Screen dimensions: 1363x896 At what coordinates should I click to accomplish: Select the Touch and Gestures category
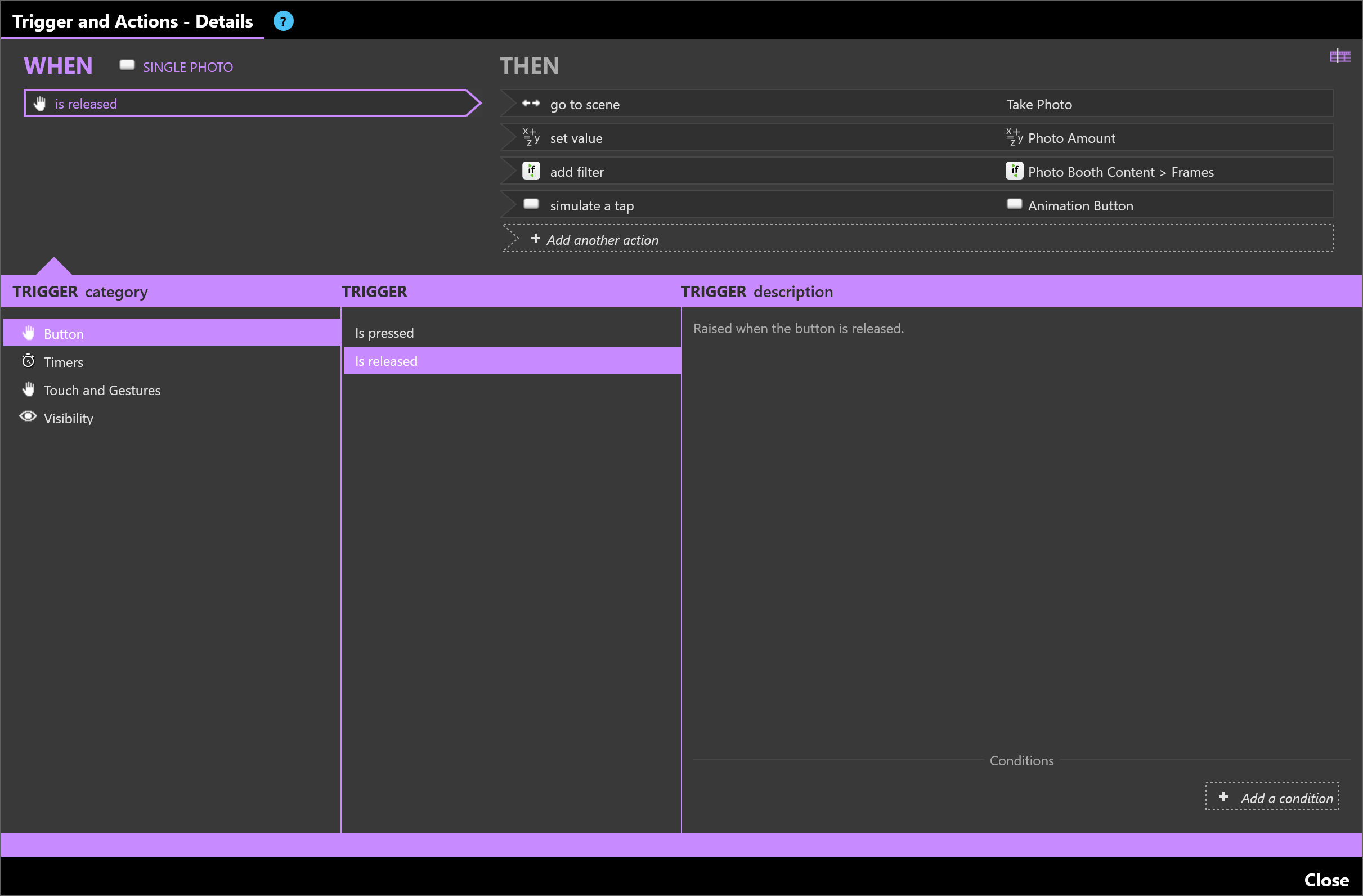[102, 390]
